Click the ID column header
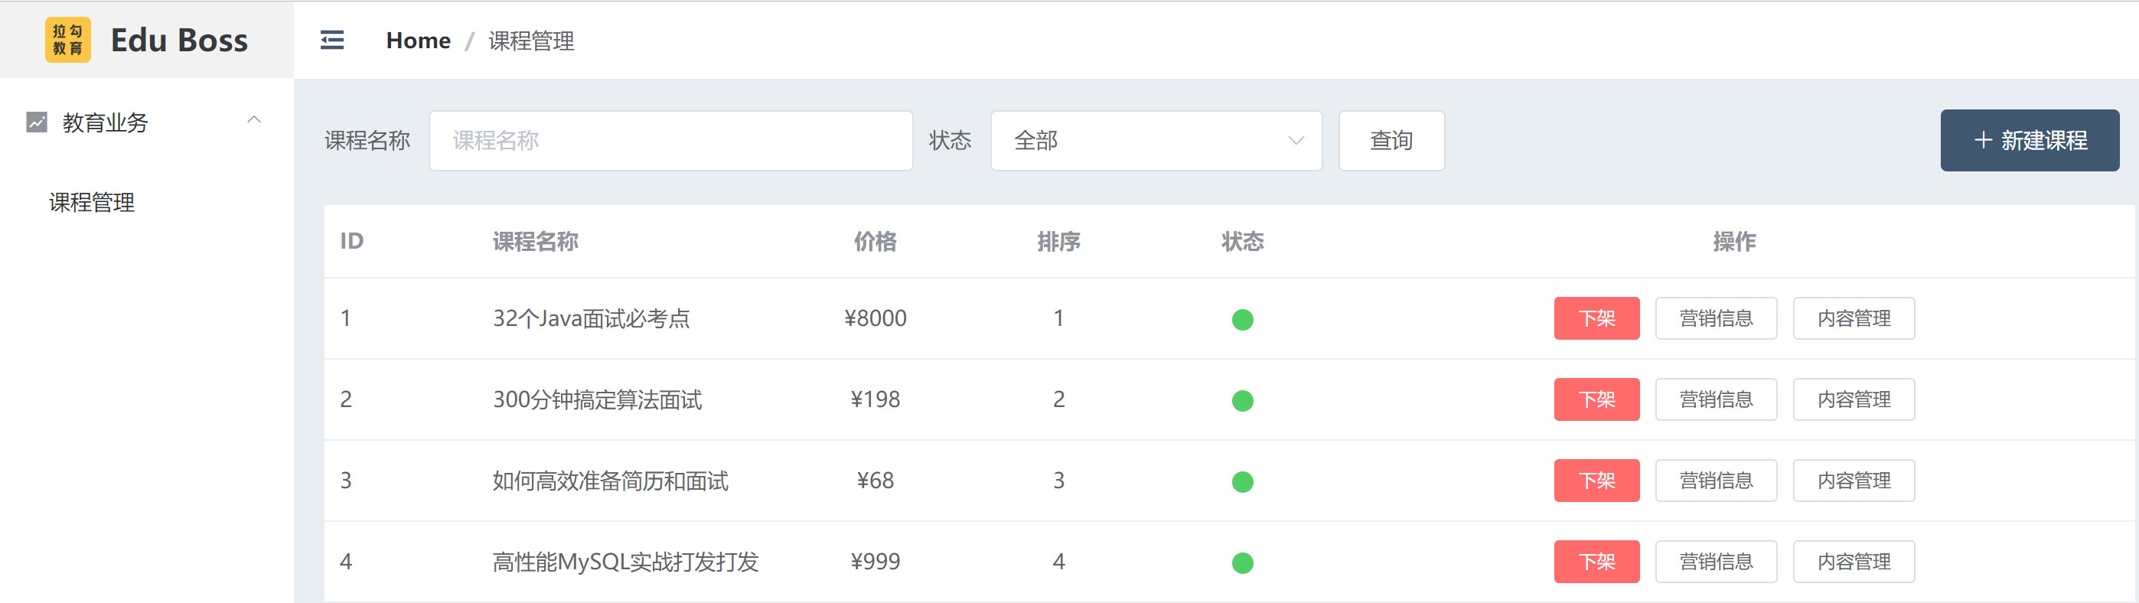This screenshot has height=603, width=2139. point(352,242)
